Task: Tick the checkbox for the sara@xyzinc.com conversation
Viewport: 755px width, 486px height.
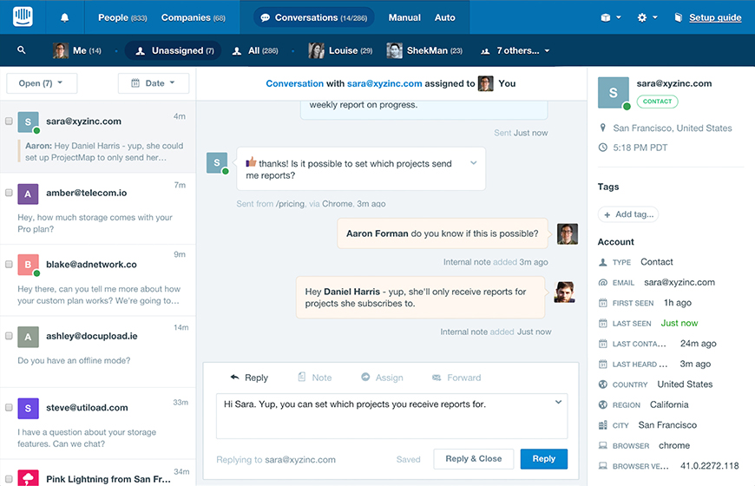Action: [x=9, y=121]
